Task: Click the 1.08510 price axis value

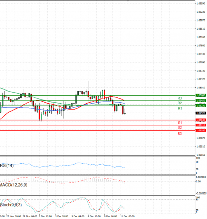Action: 201,29
